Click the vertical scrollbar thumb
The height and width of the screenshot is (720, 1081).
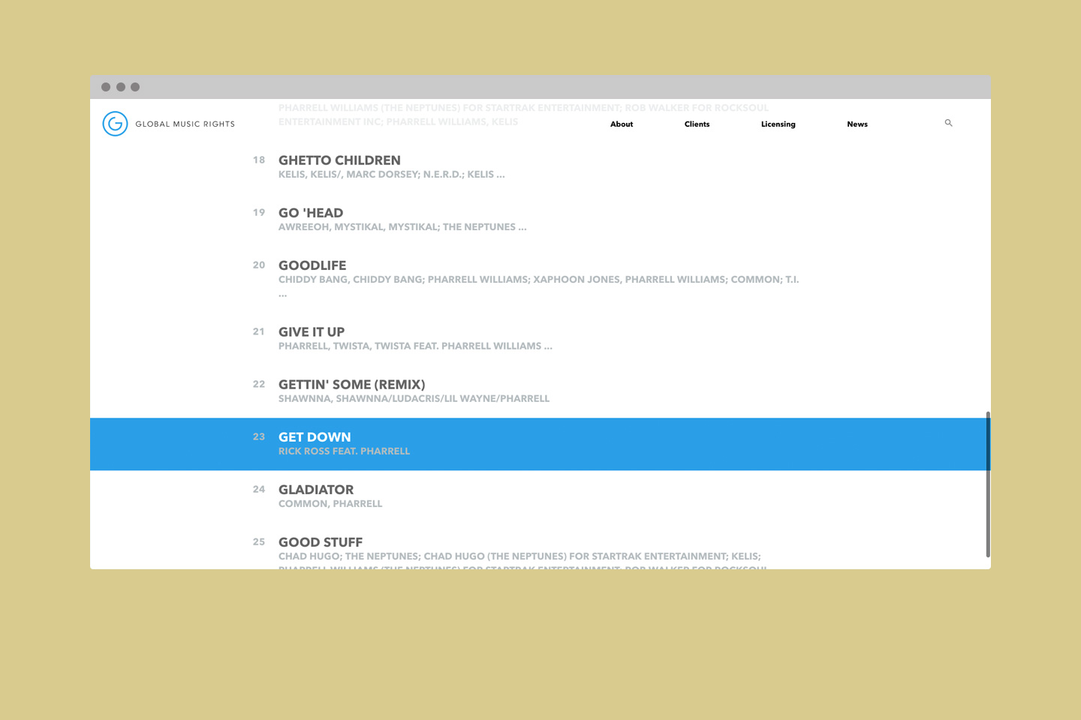988,484
